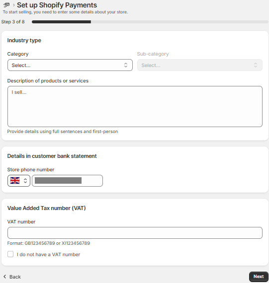Open the Category select dropdown
Image resolution: width=269 pixels, height=283 pixels.
[x=70, y=65]
